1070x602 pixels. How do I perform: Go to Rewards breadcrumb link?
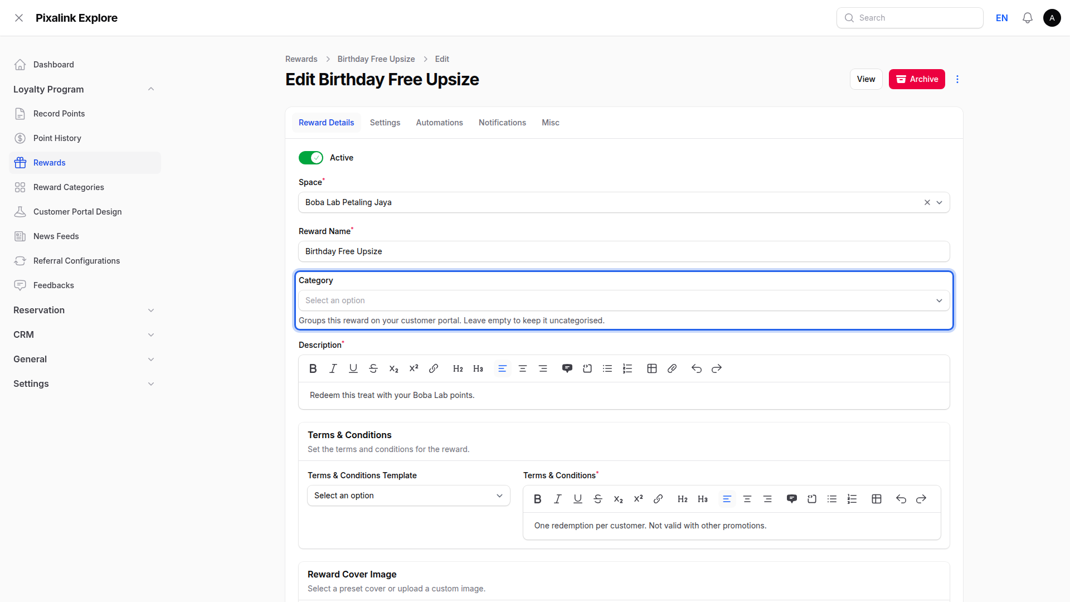pos(301,59)
